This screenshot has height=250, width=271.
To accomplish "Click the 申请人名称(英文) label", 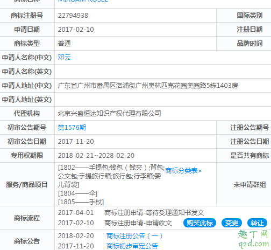I will click(x=27, y=72).
